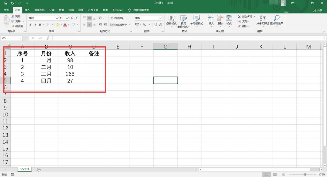
Task: Toggle Italic formatting
Action: 35,25
